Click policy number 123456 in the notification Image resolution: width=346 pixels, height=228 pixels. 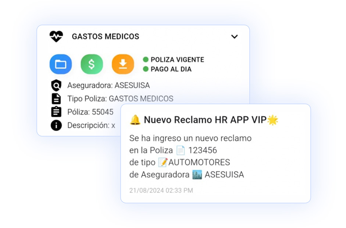[x=203, y=150]
